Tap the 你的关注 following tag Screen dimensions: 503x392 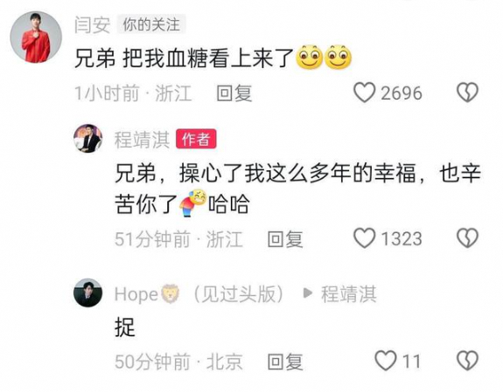(151, 24)
